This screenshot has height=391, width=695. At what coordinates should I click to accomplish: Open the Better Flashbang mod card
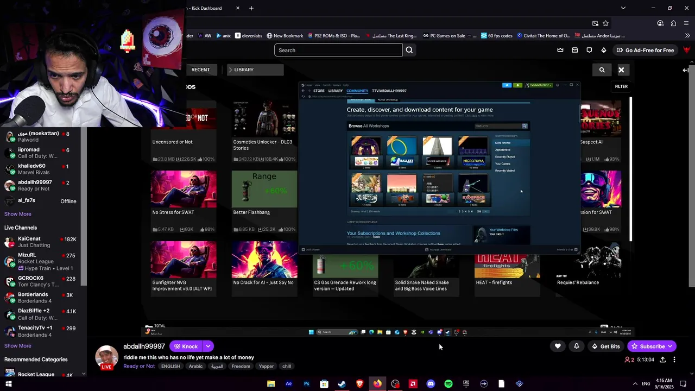coord(264,201)
